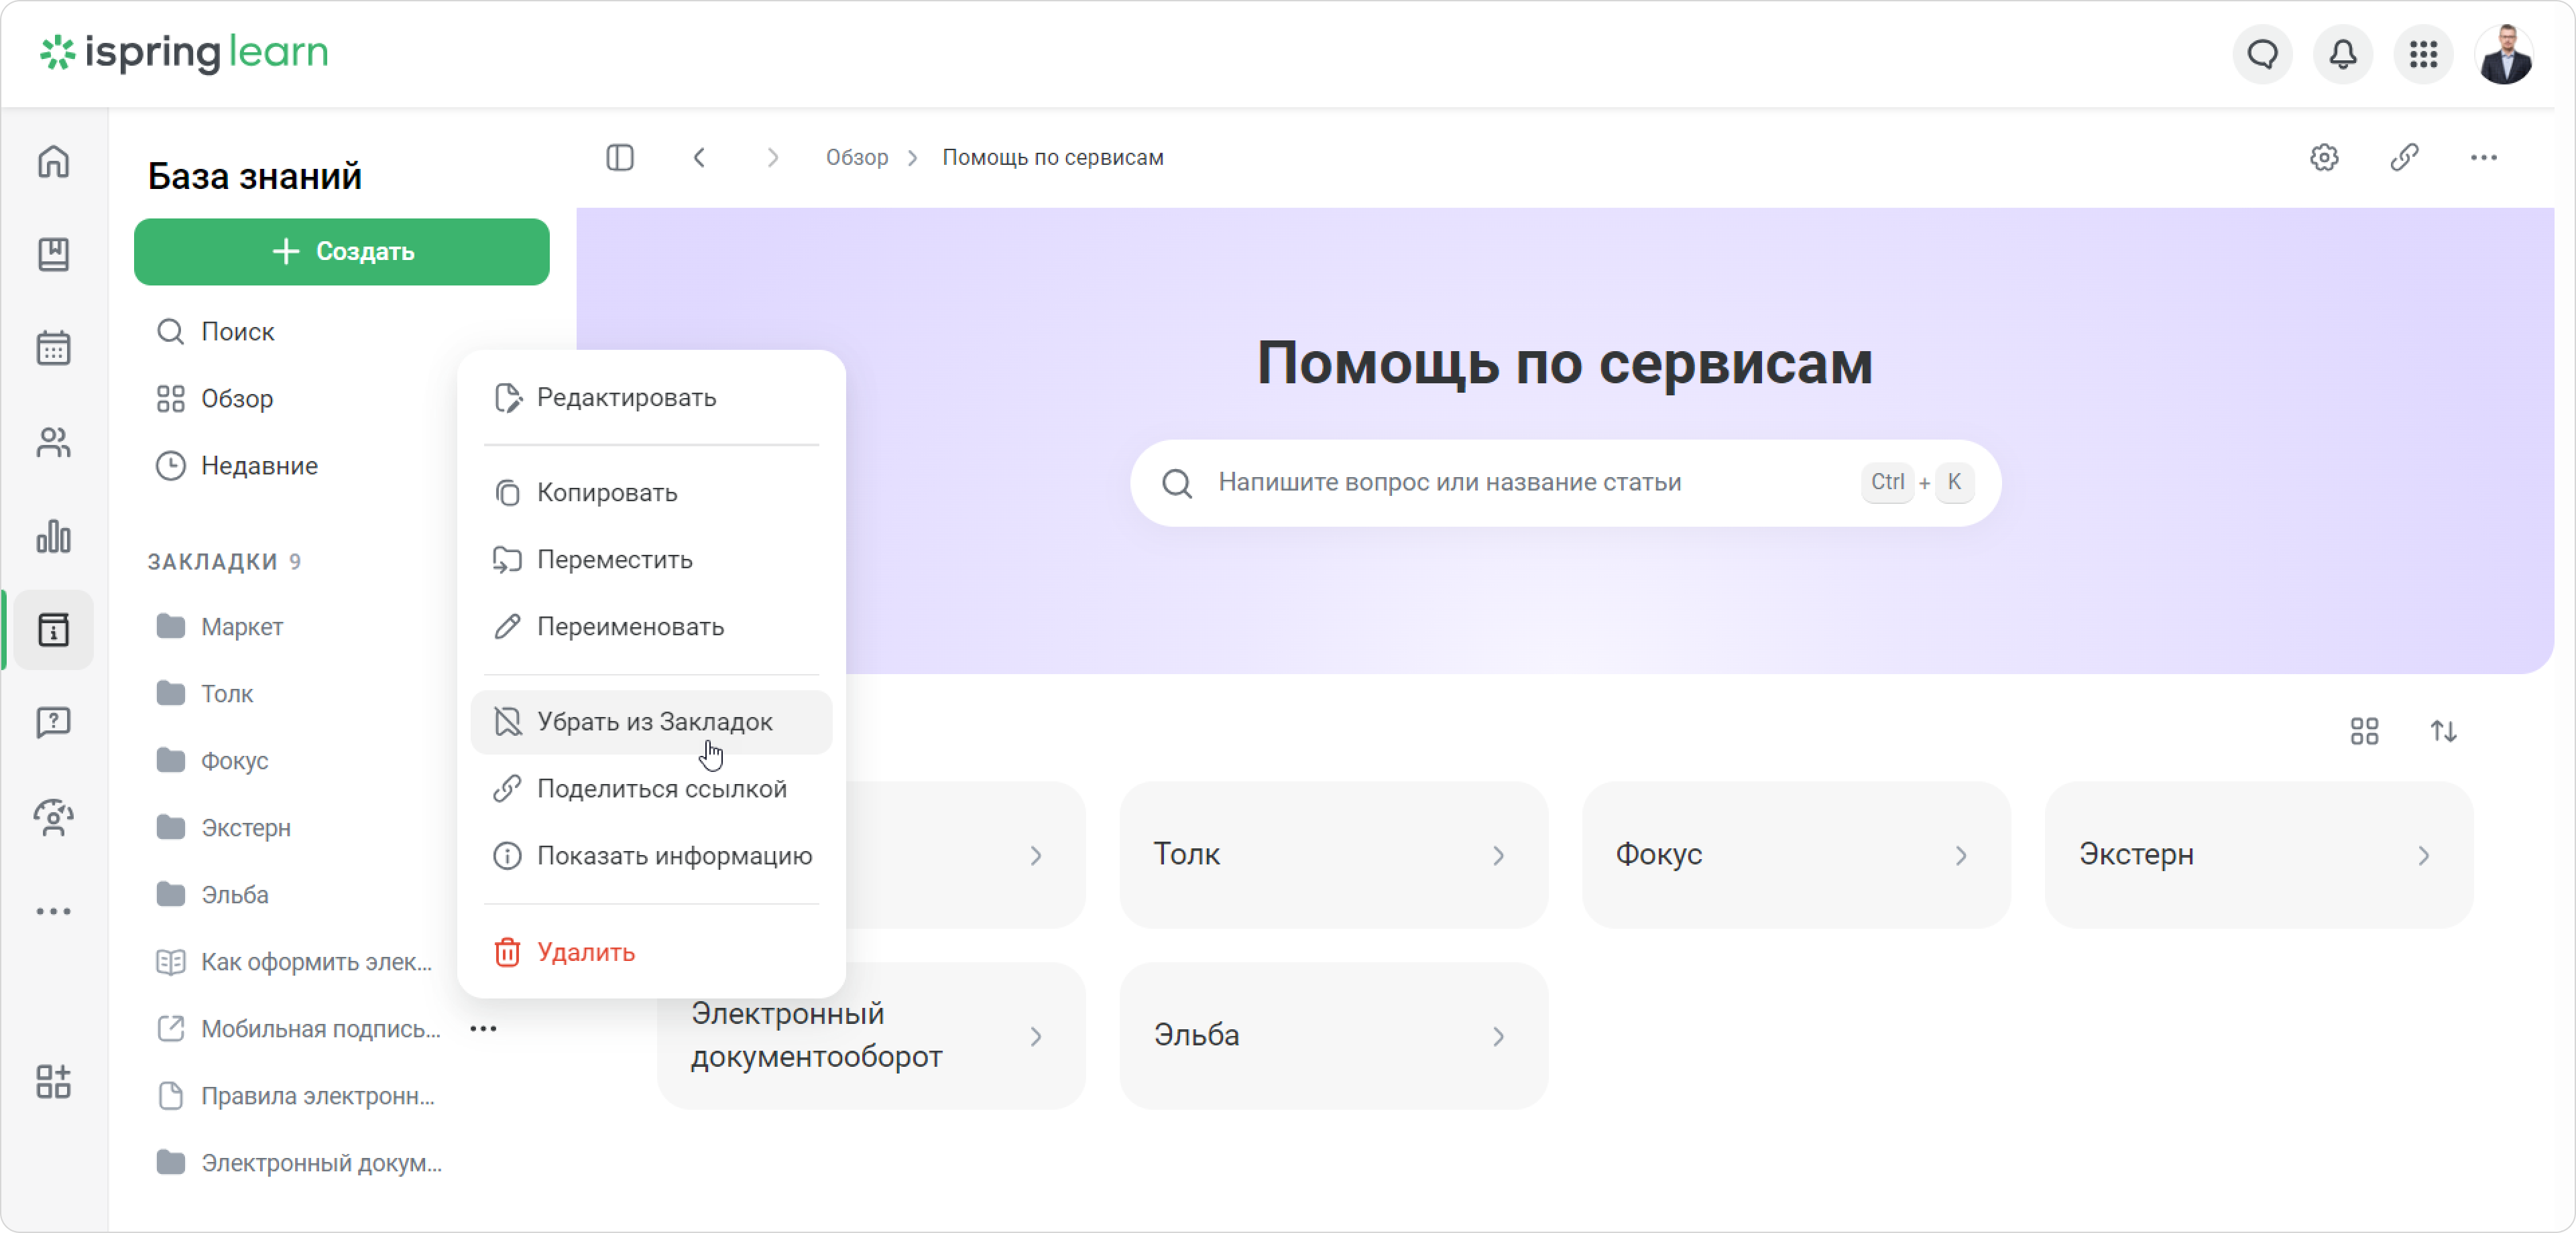2576x1233 pixels.
Task: Expand the Фокус card chevron
Action: [1960, 855]
